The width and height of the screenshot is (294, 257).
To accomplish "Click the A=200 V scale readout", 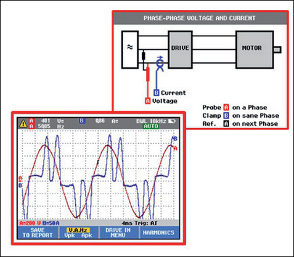I will pyautogui.click(x=30, y=223).
